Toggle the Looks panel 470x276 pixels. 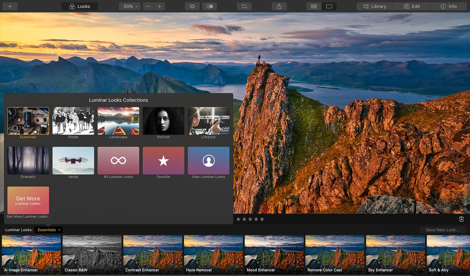click(79, 6)
